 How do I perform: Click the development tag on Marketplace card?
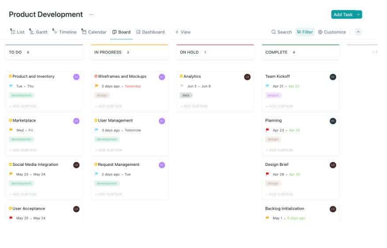(x=22, y=139)
